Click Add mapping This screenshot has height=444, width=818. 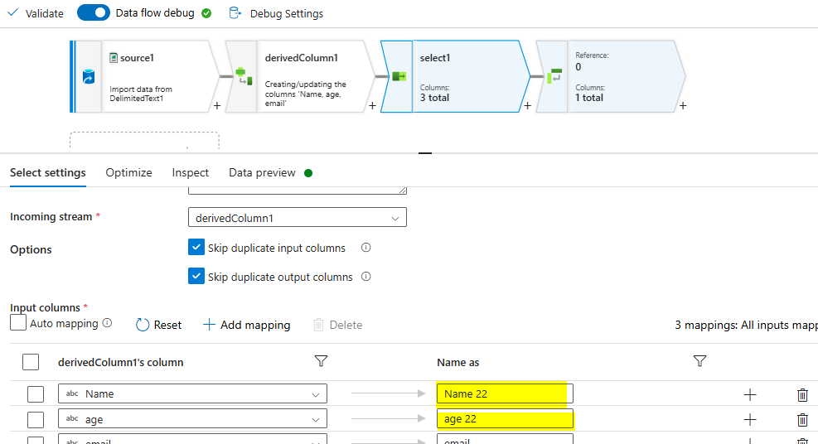(x=247, y=325)
